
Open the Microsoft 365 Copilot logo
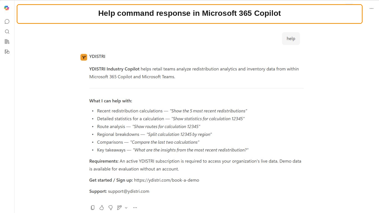[x=7, y=8]
